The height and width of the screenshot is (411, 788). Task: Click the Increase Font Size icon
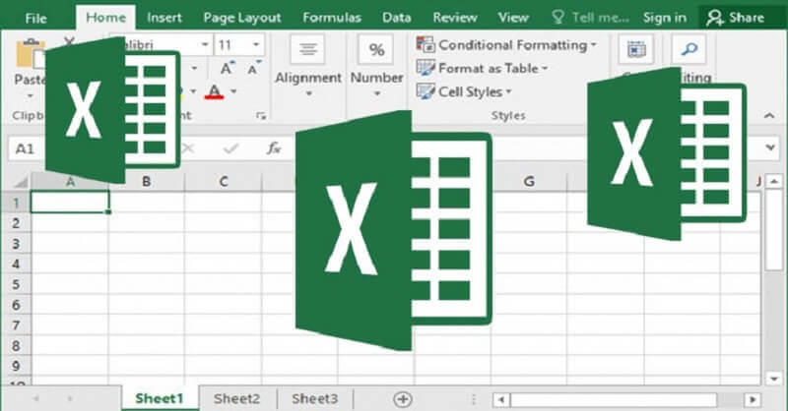[x=228, y=68]
